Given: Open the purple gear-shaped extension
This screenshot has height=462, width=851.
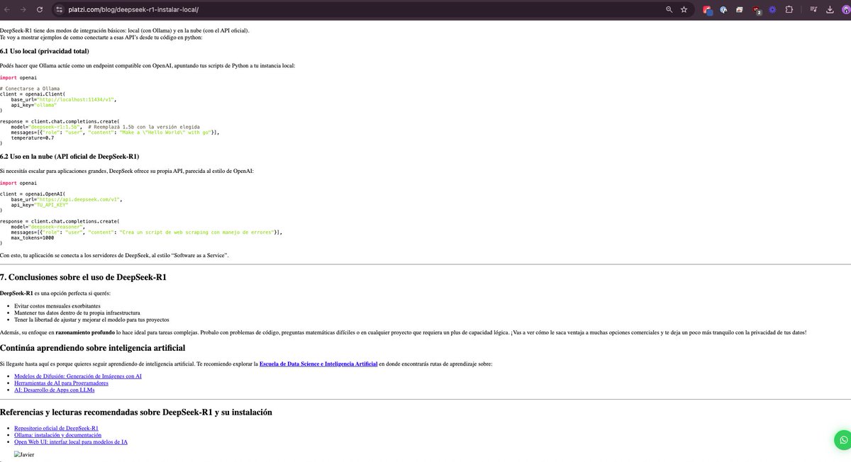Looking at the screenshot, I should coord(772,10).
